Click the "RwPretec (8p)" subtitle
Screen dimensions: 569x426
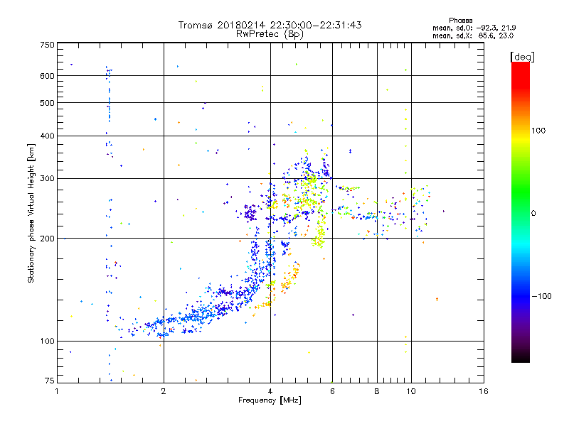point(270,34)
